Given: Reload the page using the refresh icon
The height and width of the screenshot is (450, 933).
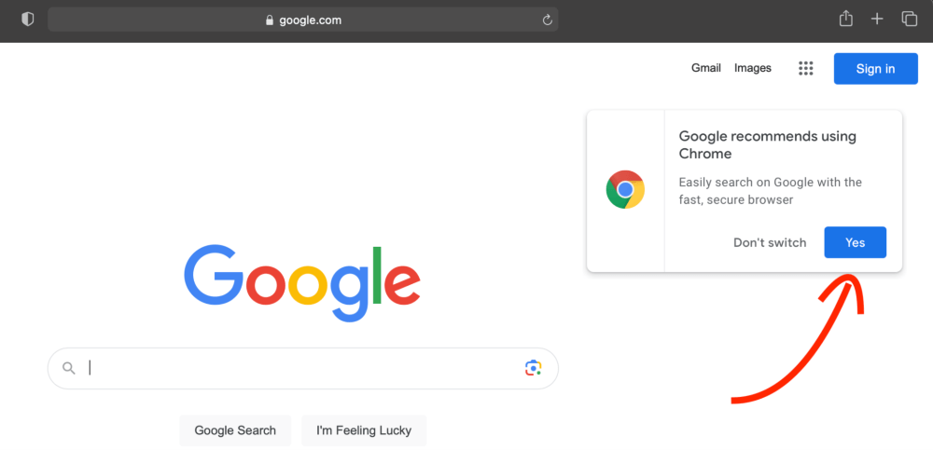Looking at the screenshot, I should pos(548,20).
